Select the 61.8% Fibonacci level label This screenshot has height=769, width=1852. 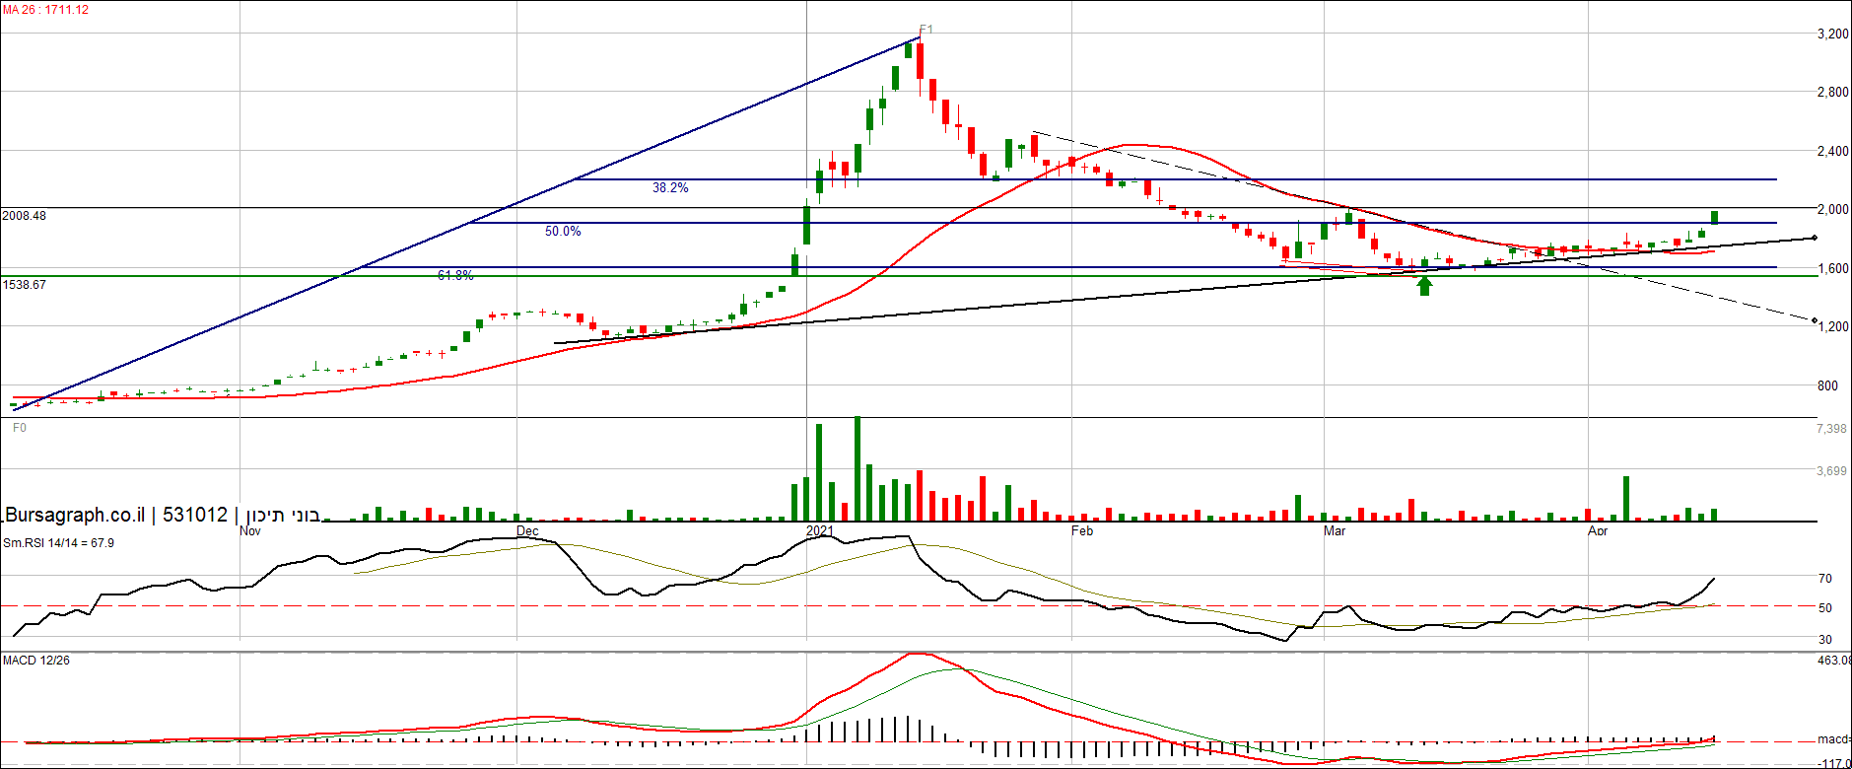(x=455, y=275)
